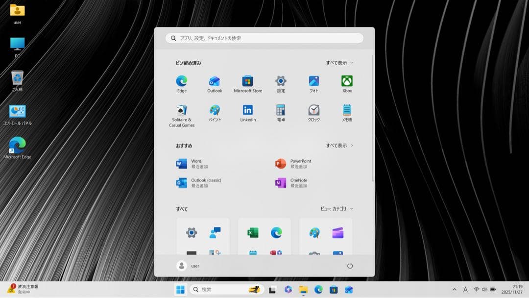Open Xbox app in Start menu
Screen dimensions: 529x298
[x=347, y=82]
